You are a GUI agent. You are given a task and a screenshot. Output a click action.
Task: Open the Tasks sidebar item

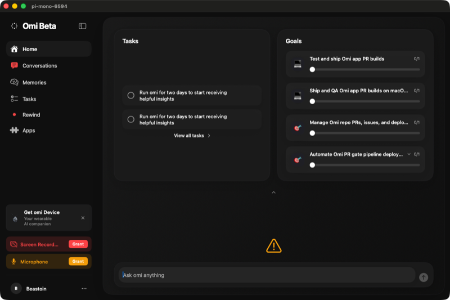49,99
